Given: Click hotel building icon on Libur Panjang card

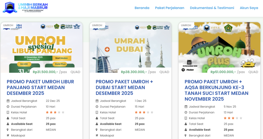Looking at the screenshot, I should 8,112.
